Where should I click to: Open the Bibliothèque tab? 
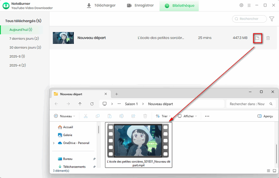pyautogui.click(x=179, y=6)
